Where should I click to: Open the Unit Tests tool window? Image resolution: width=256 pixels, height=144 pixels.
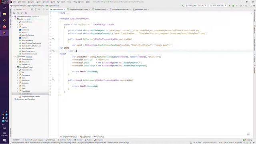[x=51, y=140]
